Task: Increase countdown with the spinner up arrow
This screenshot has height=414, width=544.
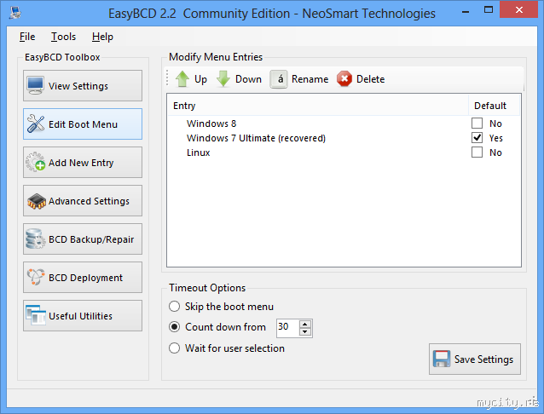Action: [305, 325]
